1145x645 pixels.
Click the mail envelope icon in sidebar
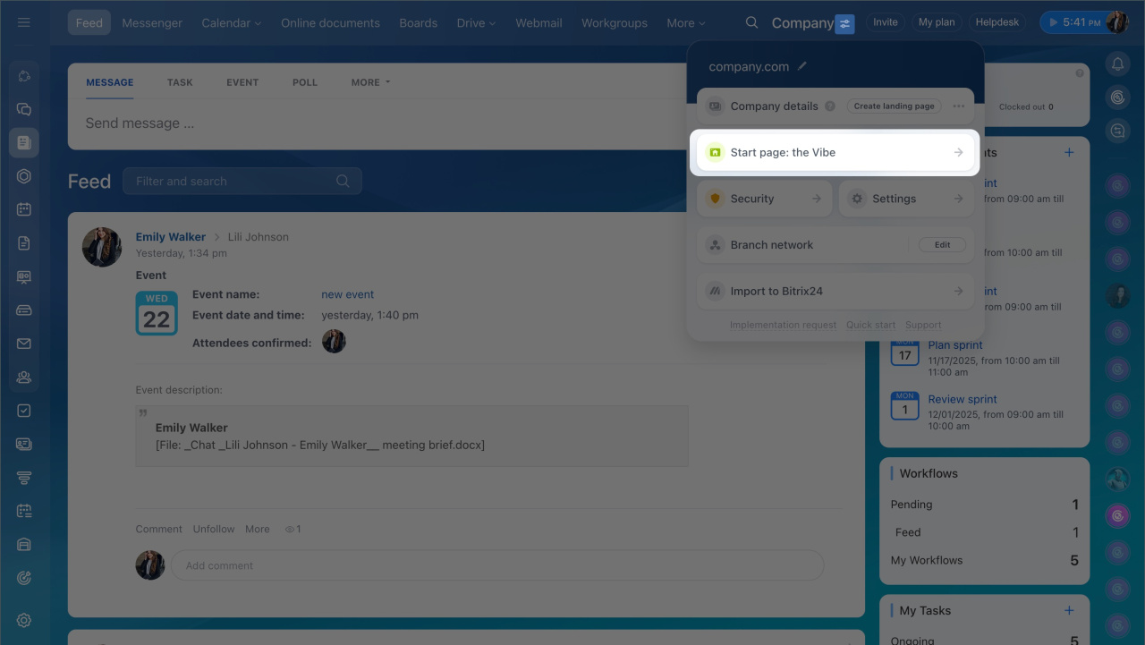click(x=24, y=344)
